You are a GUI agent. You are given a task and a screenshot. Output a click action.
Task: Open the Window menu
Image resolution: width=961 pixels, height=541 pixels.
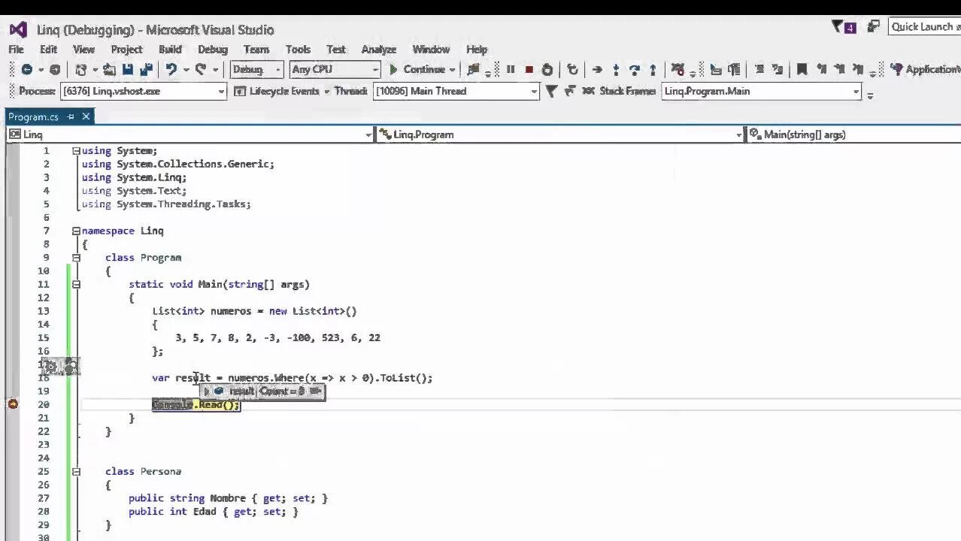[431, 50]
